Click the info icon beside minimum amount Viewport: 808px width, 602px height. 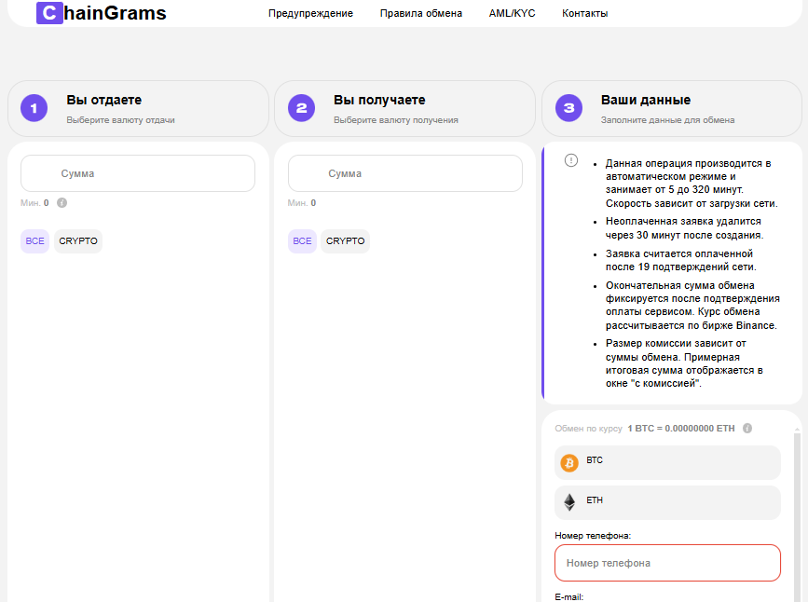[62, 202]
